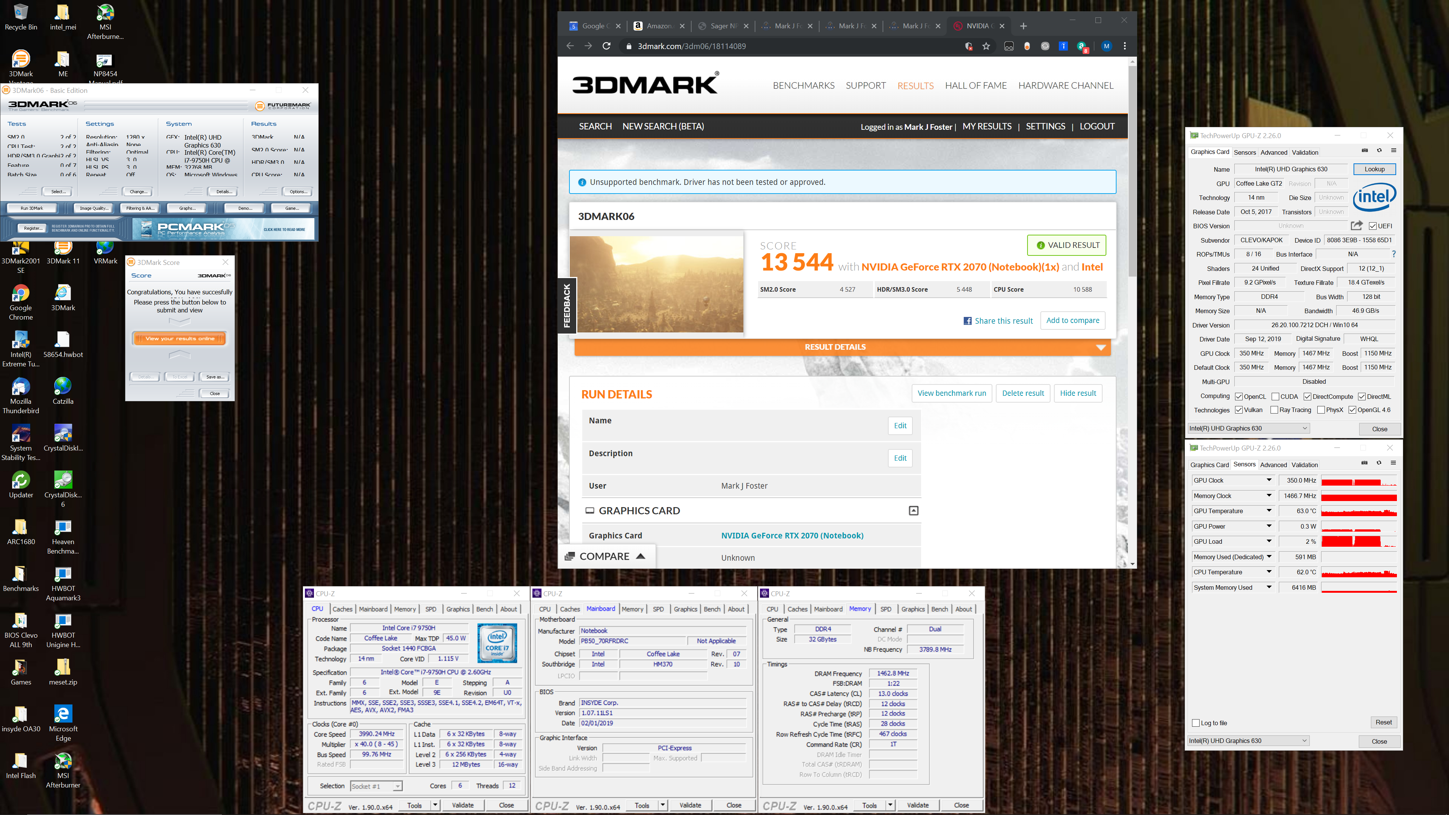1449x815 pixels.
Task: Bookmark this page with the star icon
Action: click(x=986, y=46)
